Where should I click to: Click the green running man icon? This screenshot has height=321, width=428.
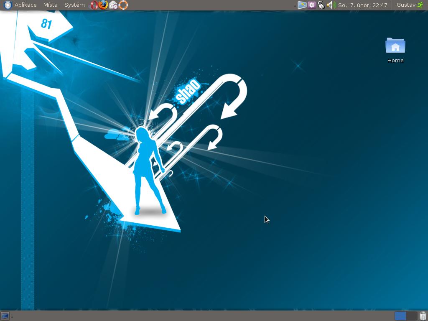coord(420,5)
